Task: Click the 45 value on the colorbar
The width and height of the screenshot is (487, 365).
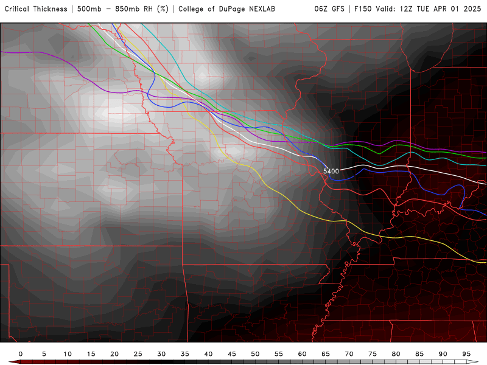Action: pos(232,354)
